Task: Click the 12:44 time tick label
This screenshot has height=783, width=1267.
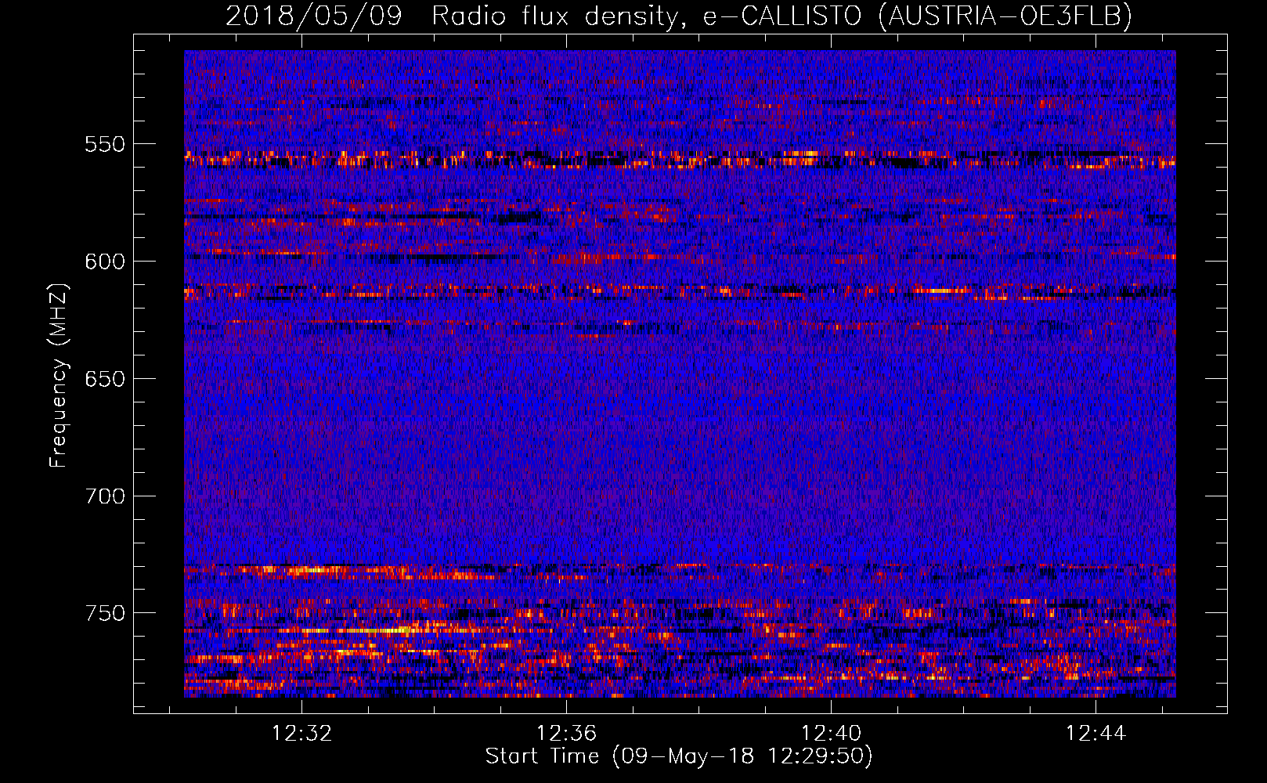Action: (x=1096, y=733)
